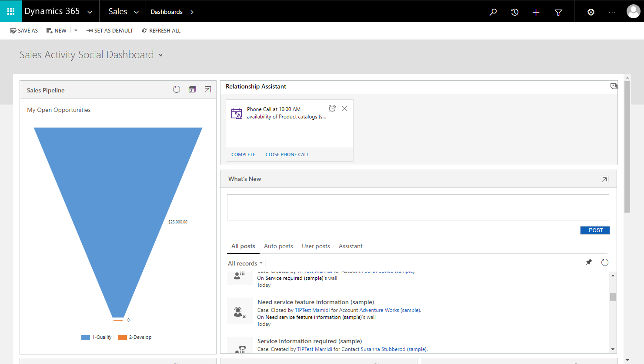Open the filter icon in the navbar

(x=558, y=12)
